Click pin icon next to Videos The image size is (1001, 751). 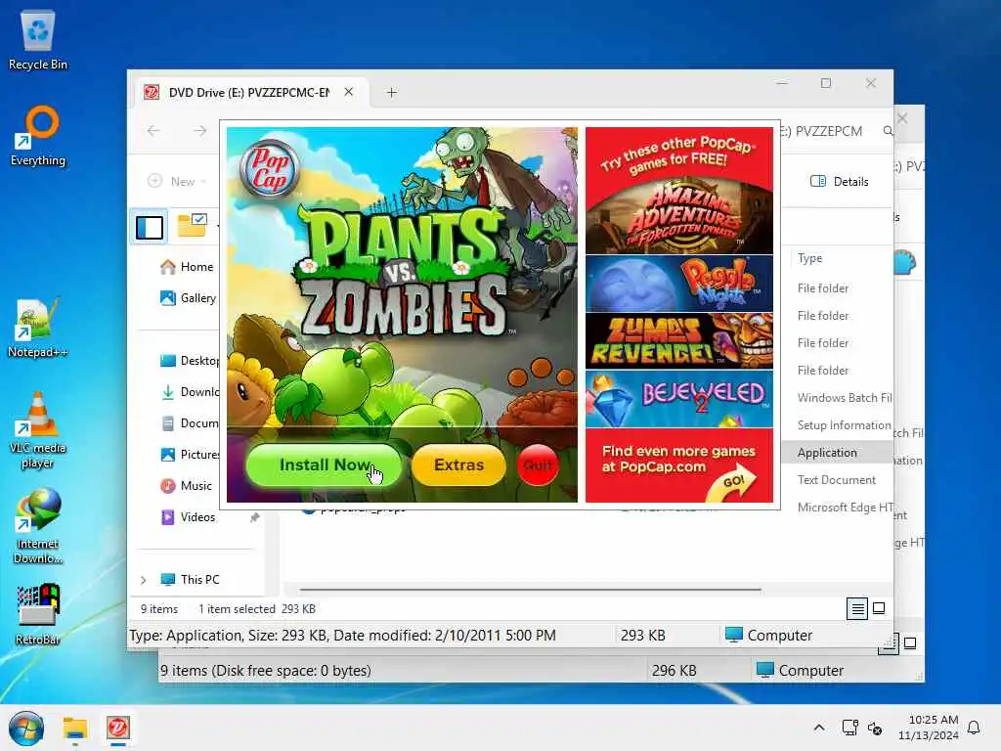click(x=255, y=517)
